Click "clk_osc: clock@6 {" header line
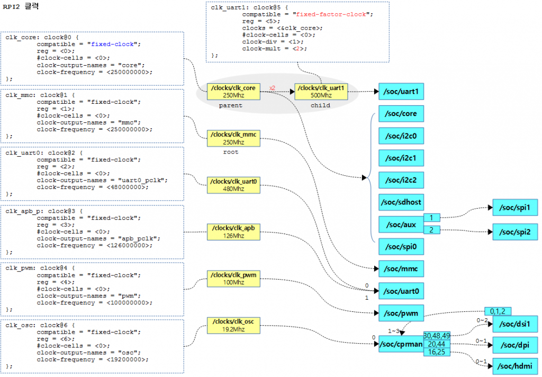 point(40,326)
